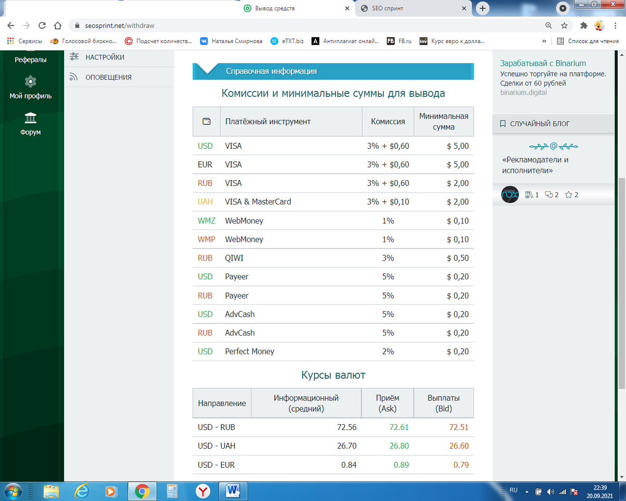Open the eTXT.biz bookmark
The image size is (626, 501).
point(287,41)
